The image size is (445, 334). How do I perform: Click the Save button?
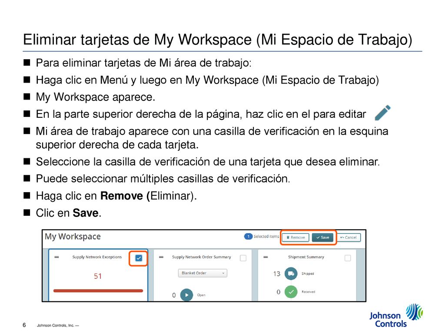[323, 237]
